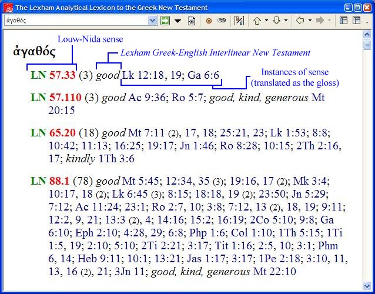Follow the Ga 6:6 verse reference
Screen dimensions: 375x294
click(x=203, y=75)
